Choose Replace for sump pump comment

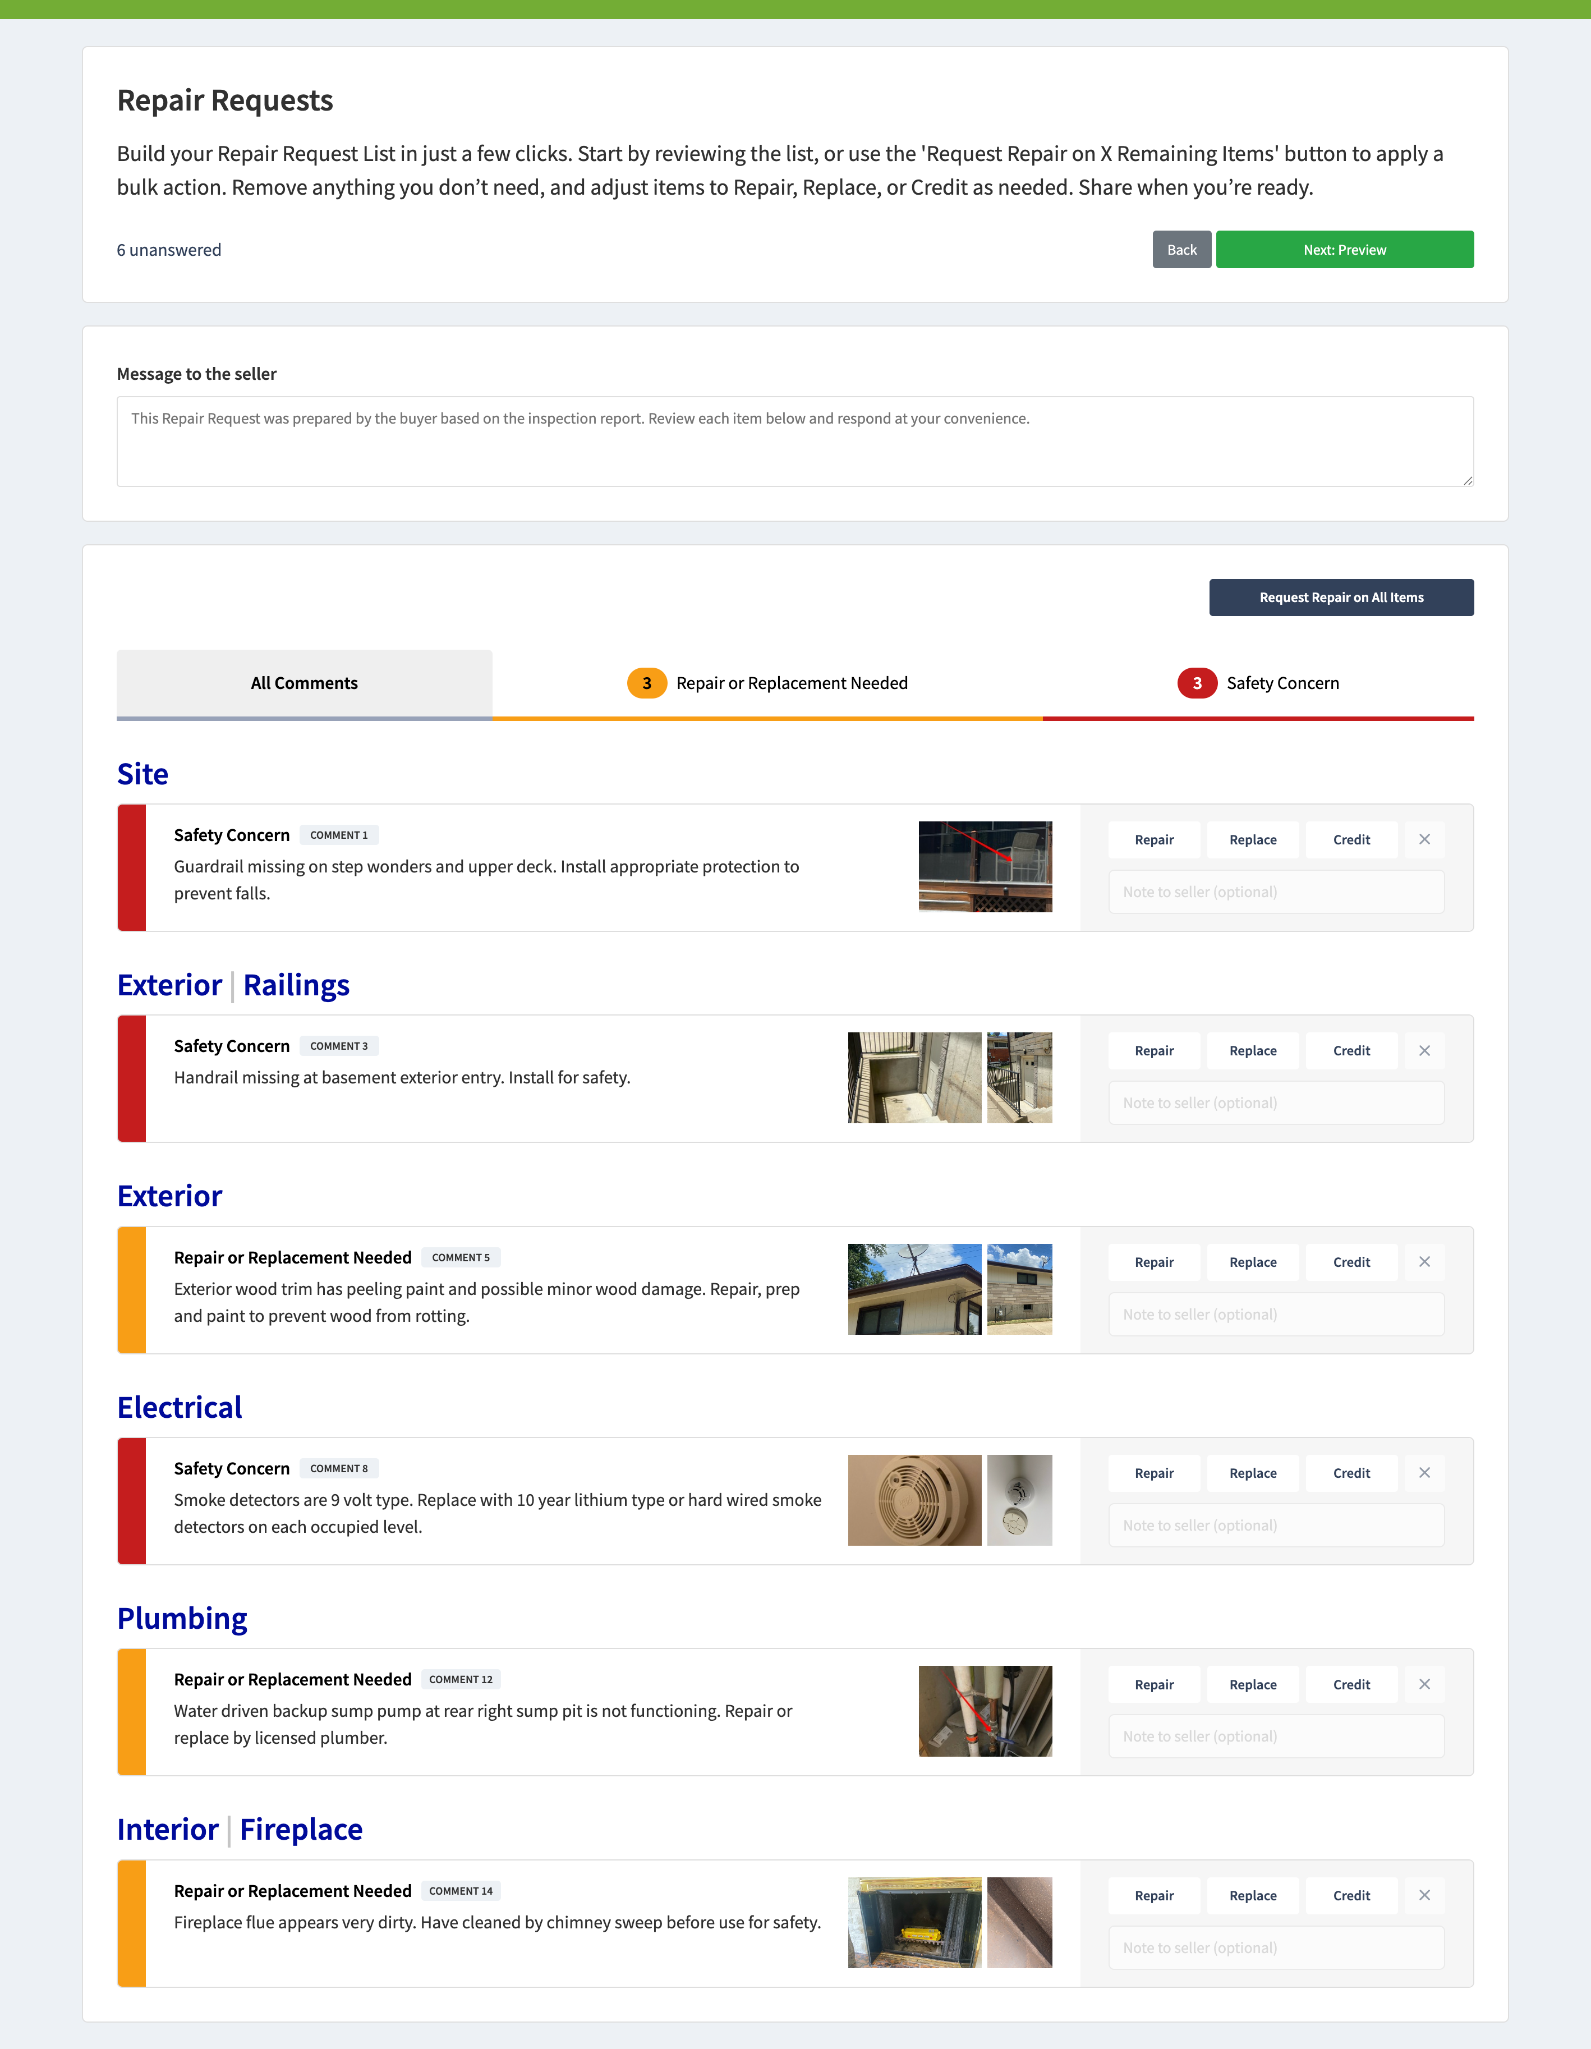(1252, 1684)
